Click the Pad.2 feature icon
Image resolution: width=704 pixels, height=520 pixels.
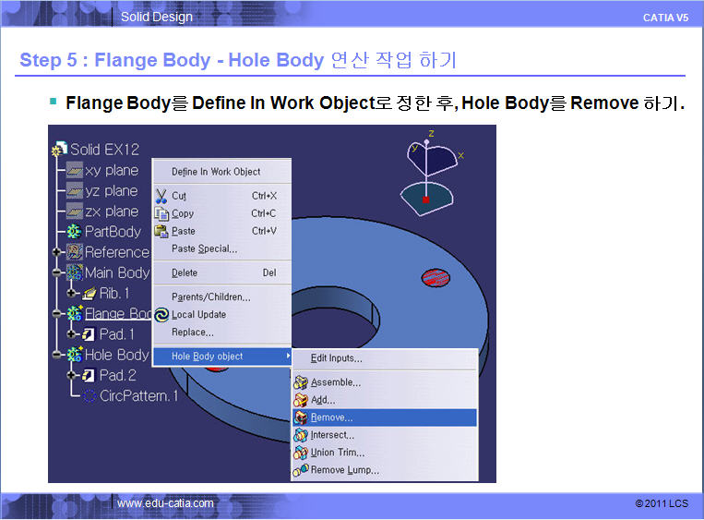[89, 375]
